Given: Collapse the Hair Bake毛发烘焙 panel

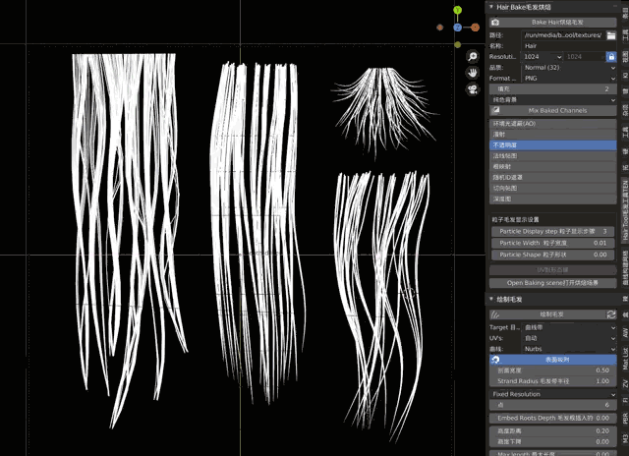Looking at the screenshot, I should (x=491, y=7).
